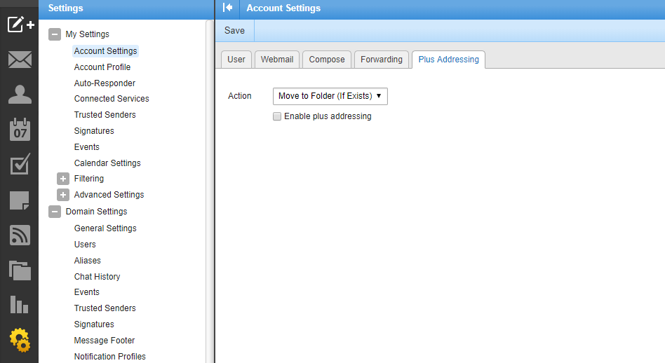The width and height of the screenshot is (665, 363).
Task: Collapse the My Settings tree node
Action: click(55, 34)
